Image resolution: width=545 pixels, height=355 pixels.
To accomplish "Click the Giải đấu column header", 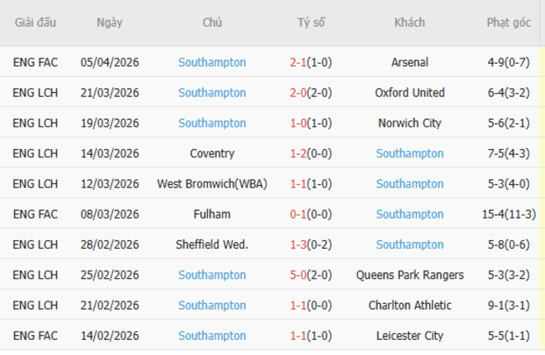I will [35, 23].
